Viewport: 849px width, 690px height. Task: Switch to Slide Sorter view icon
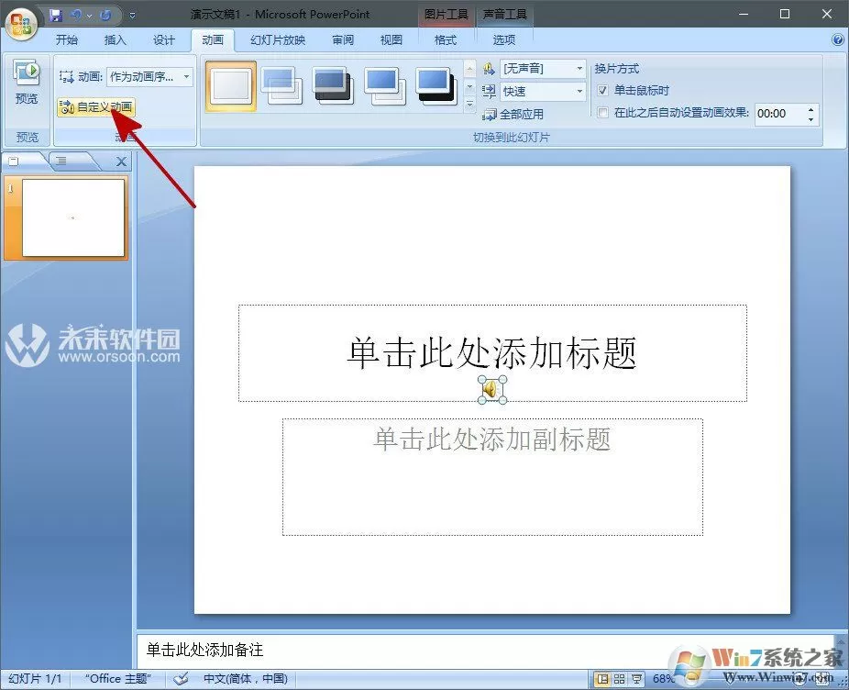pos(620,678)
